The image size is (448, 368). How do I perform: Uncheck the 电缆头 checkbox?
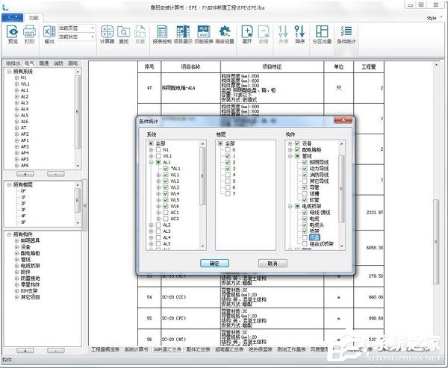[x=305, y=225]
